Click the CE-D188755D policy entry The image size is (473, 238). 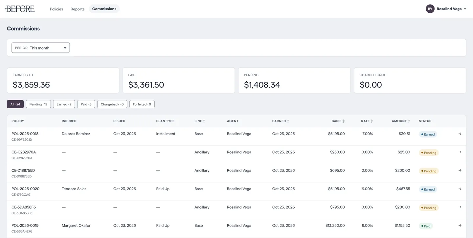23,171
